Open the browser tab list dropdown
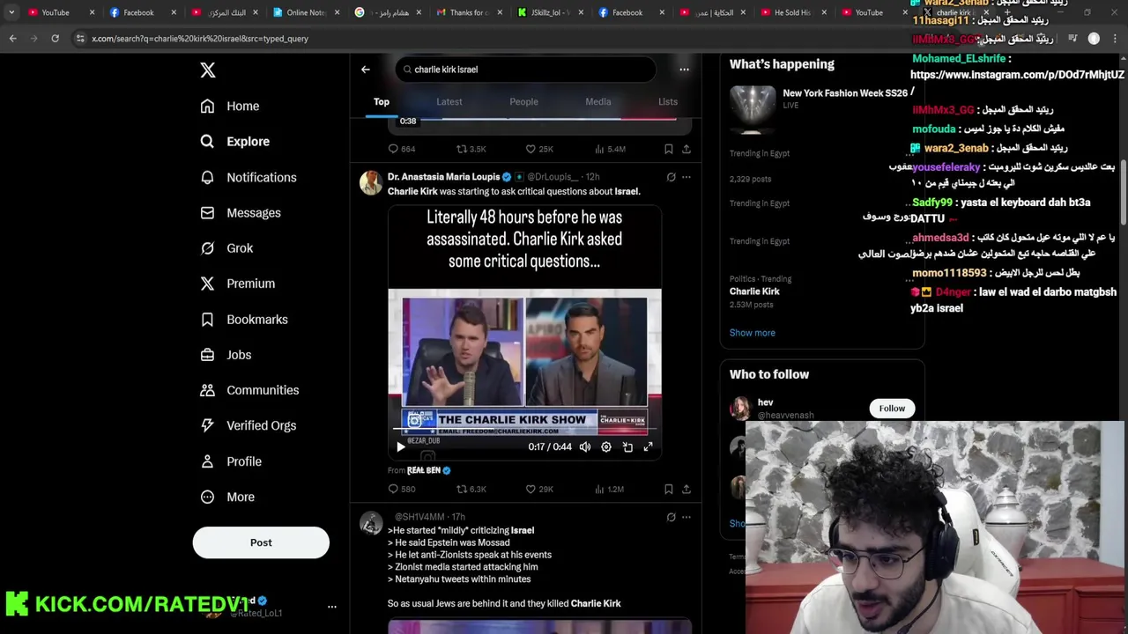Viewport: 1128px width, 634px height. pyautogui.click(x=11, y=12)
